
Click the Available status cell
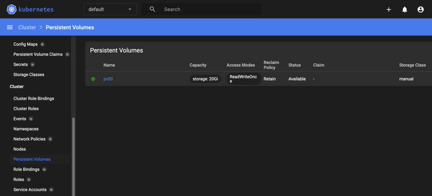pyautogui.click(x=297, y=79)
